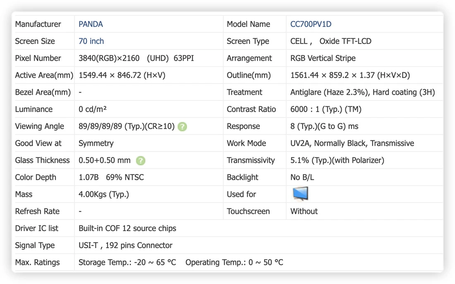Viewport: 455px width, 284px height.
Task: Click the Screen Type label
Action: 248,41
